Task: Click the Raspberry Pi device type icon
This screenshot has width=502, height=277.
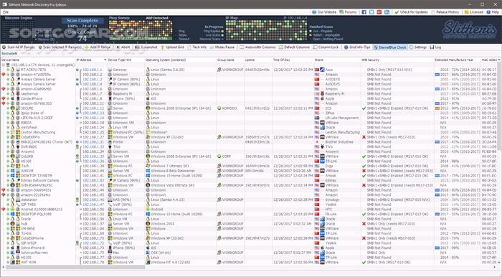Action: [x=110, y=94]
